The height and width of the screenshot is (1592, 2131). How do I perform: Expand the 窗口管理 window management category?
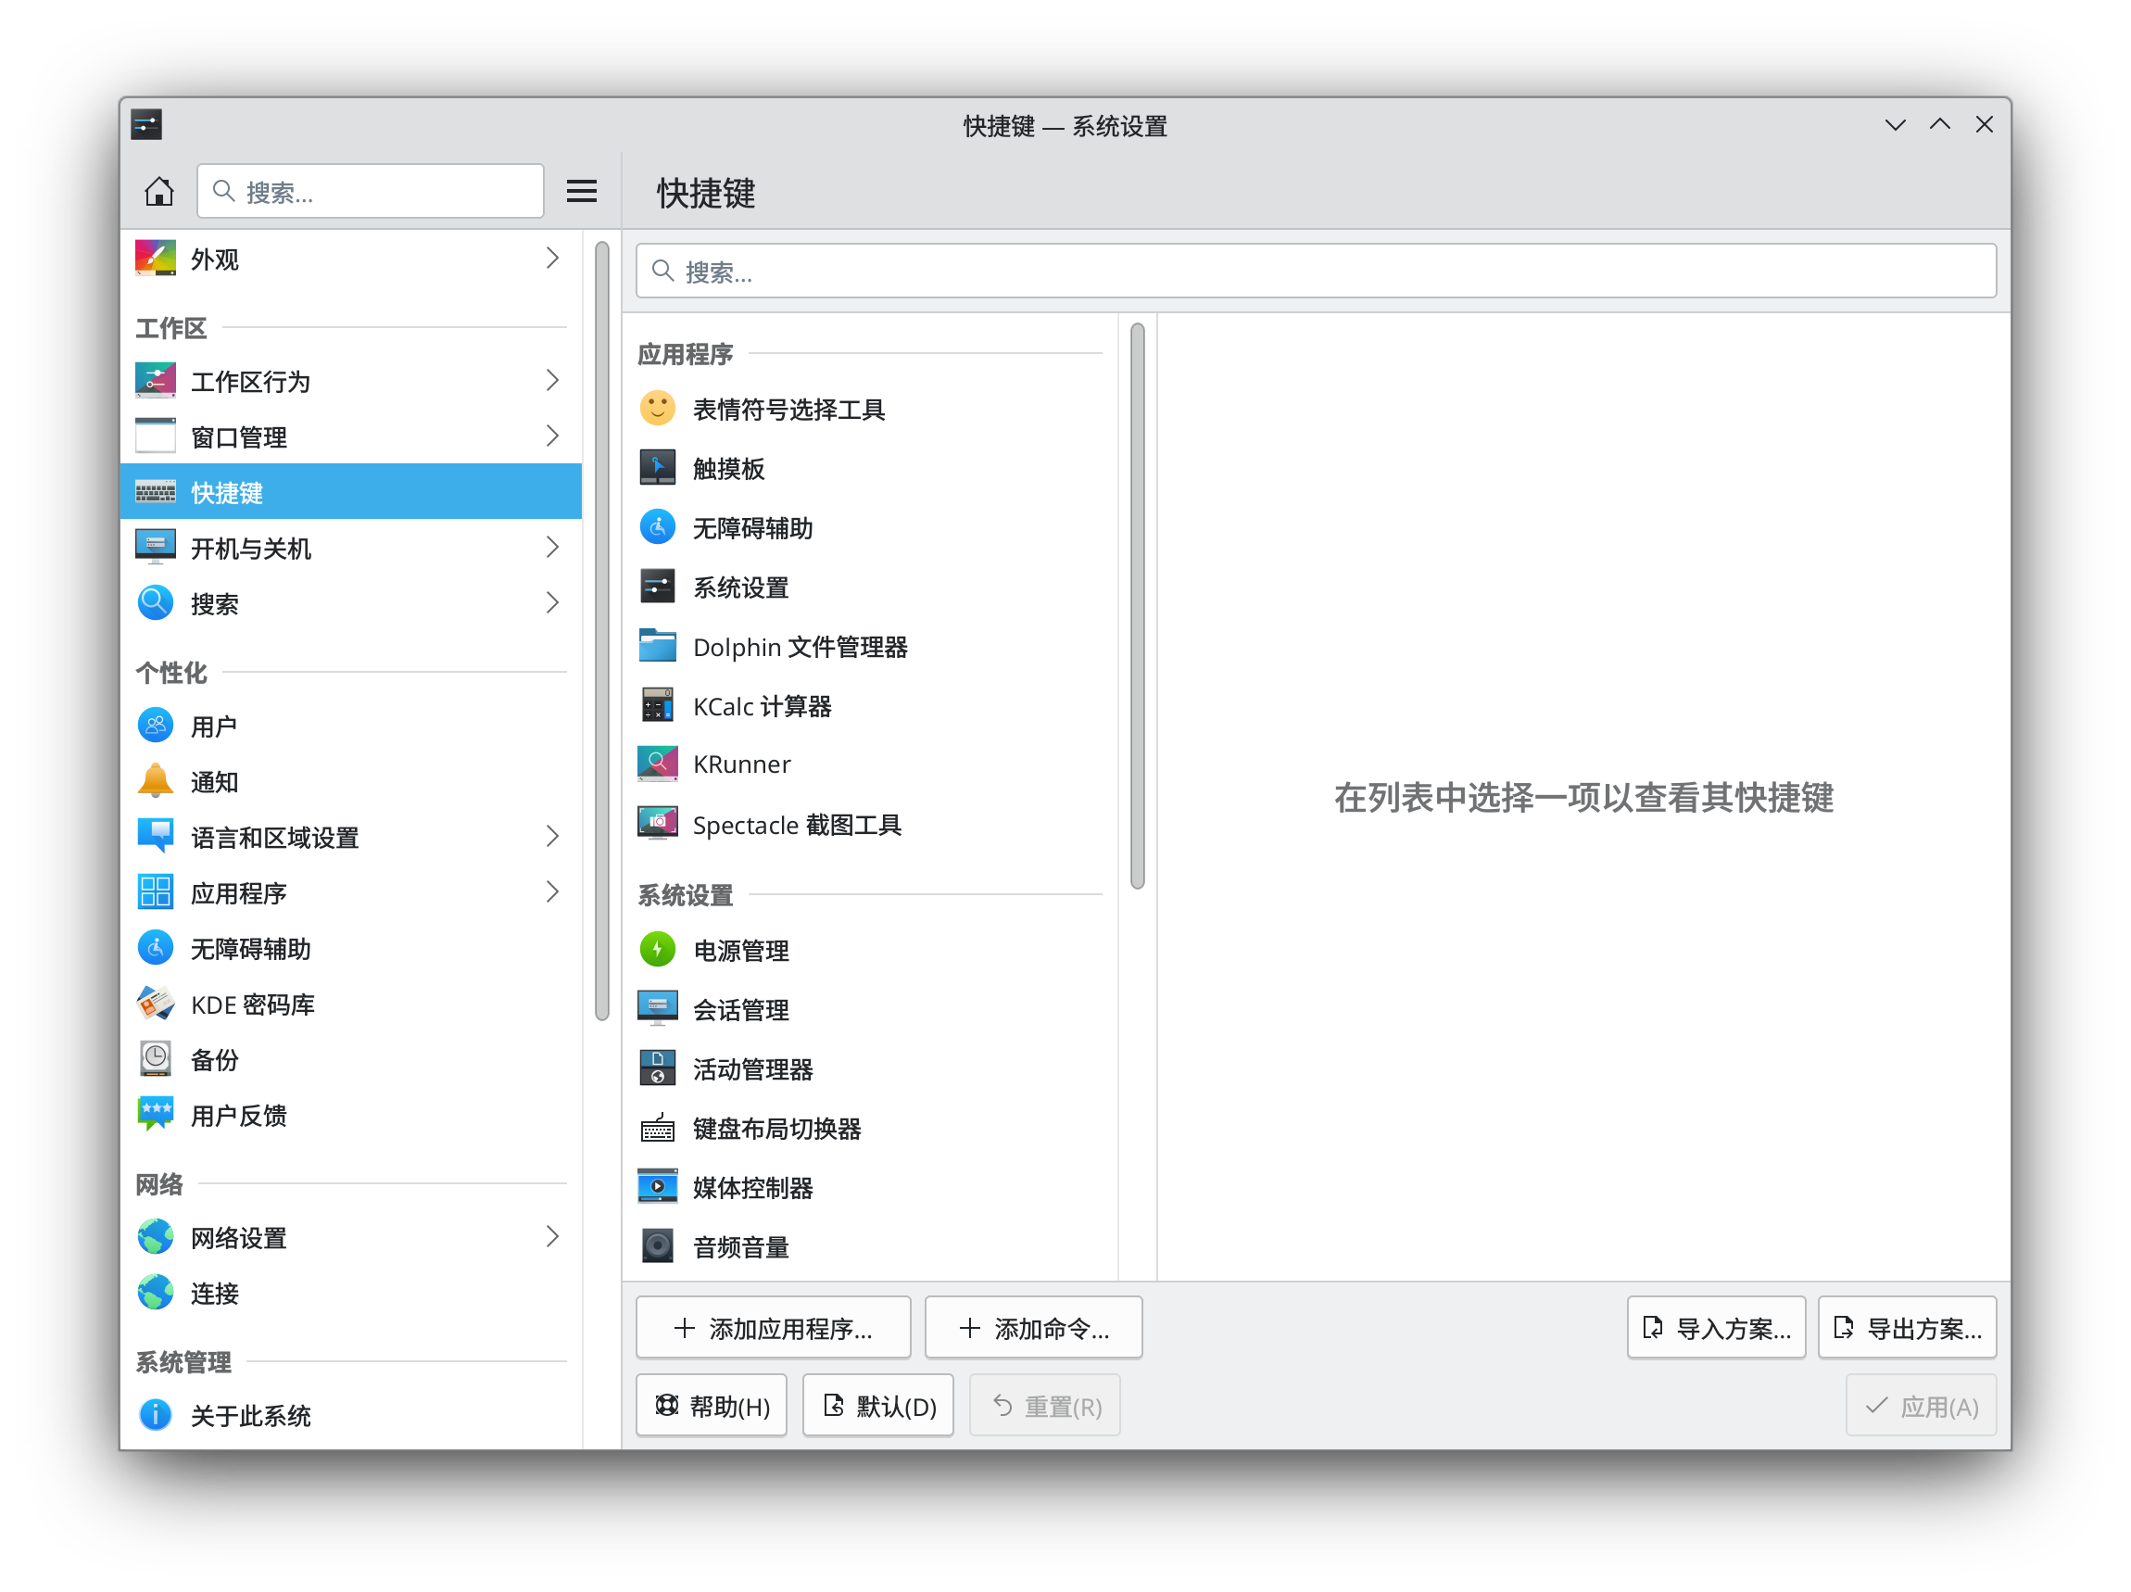(x=552, y=436)
